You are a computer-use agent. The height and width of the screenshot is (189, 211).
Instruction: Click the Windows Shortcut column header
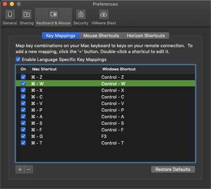point(148,69)
